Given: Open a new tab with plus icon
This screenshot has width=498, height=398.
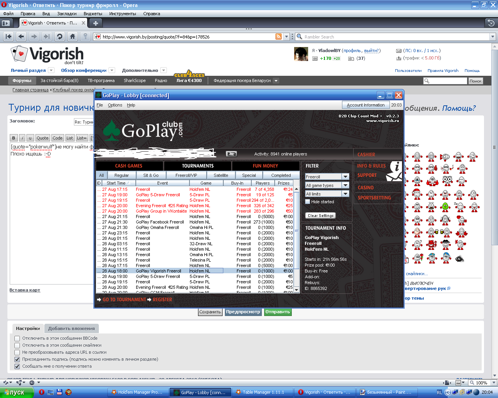Looking at the screenshot, I should [x=96, y=23].
